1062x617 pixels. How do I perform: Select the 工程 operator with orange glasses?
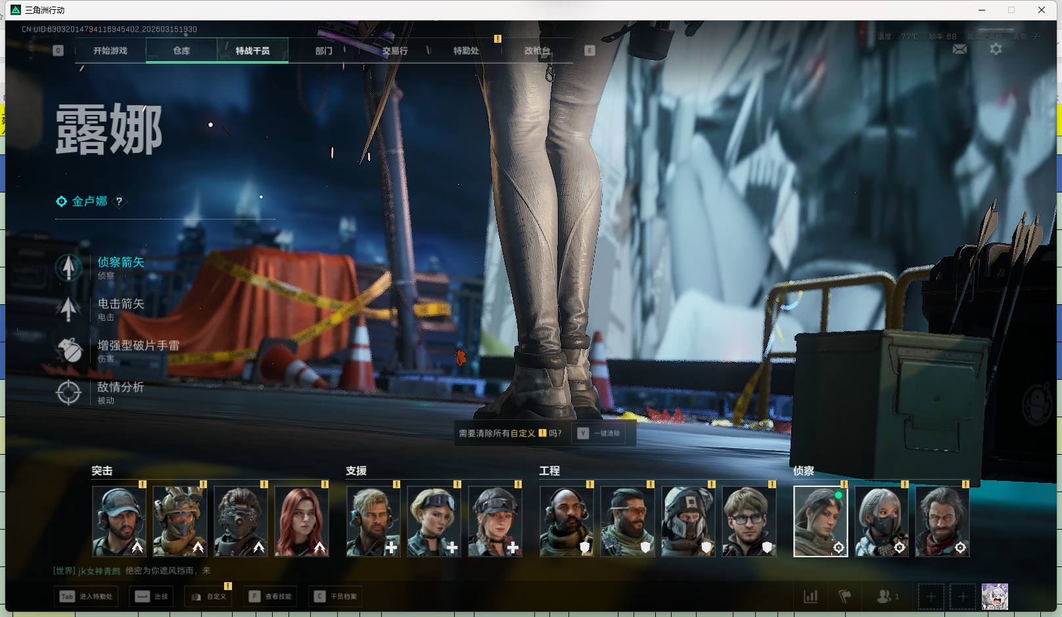click(x=627, y=521)
